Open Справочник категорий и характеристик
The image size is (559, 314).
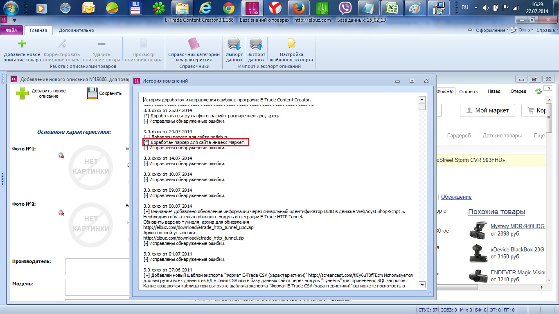pos(194,50)
